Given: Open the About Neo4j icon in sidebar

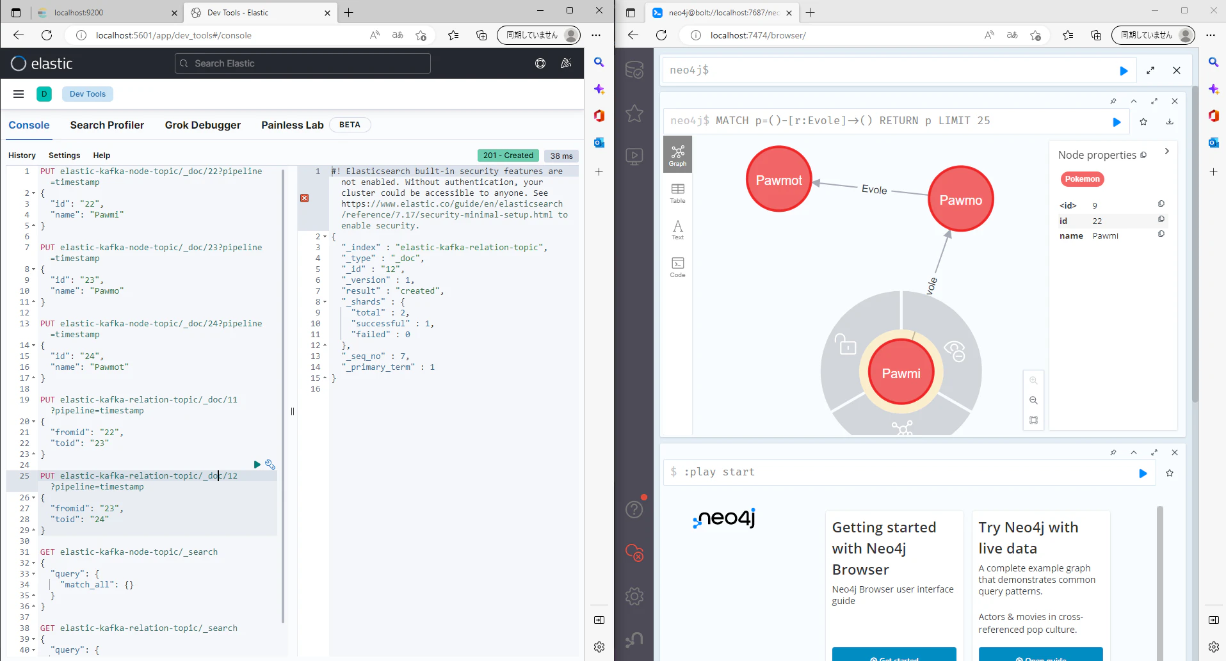Looking at the screenshot, I should (634, 639).
